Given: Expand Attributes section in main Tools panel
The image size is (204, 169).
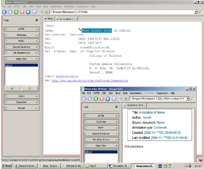Looking at the screenshot, I should point(21,35).
